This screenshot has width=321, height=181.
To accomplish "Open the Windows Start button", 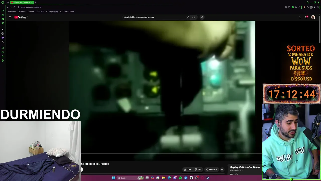I will pyautogui.click(x=113, y=178).
